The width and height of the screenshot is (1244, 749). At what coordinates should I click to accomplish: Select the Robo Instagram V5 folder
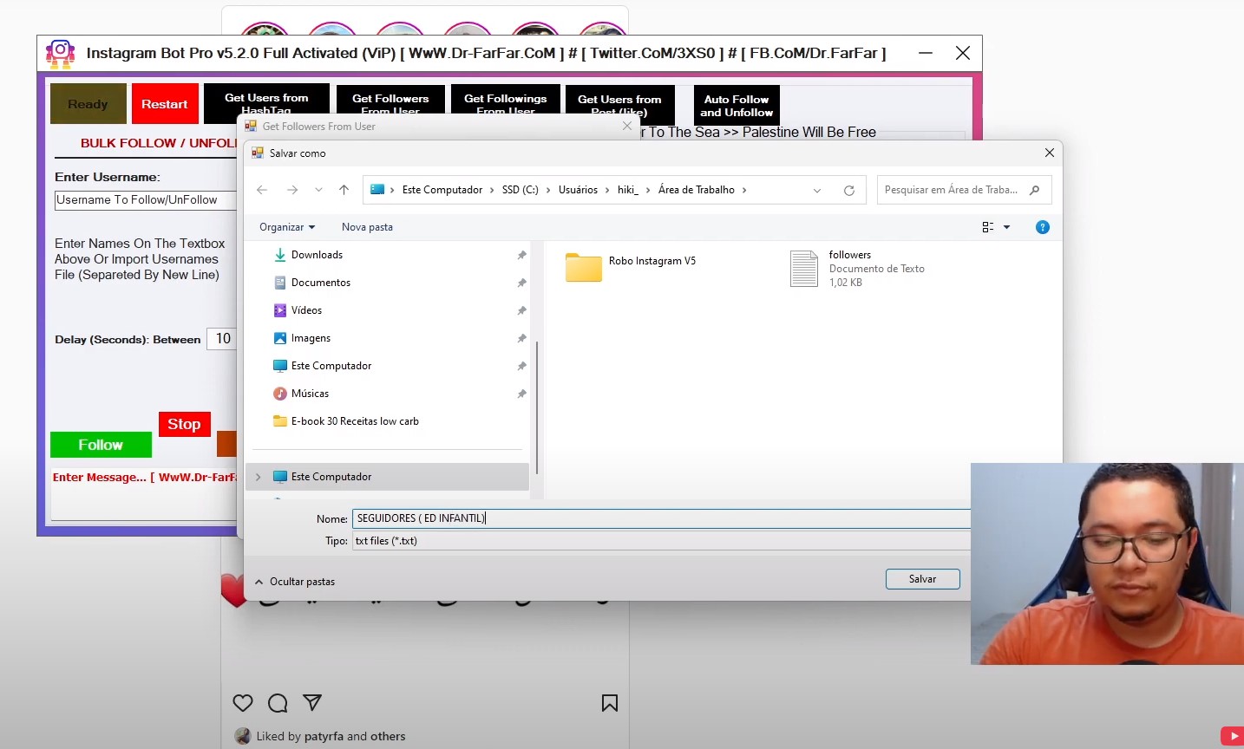[631, 267]
